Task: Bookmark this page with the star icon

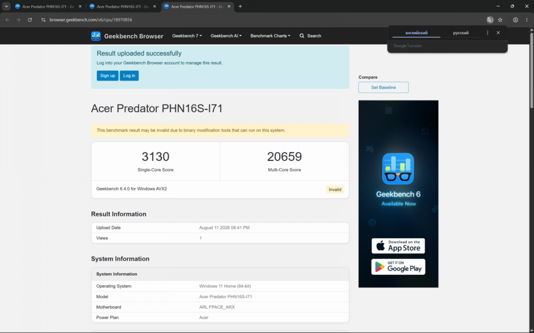Action: click(500, 20)
